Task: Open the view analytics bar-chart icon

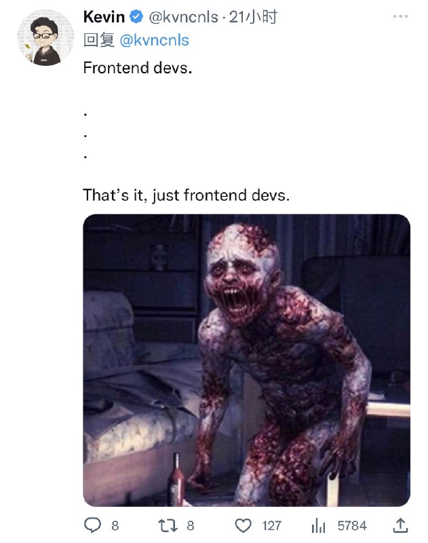Action: pos(318,525)
